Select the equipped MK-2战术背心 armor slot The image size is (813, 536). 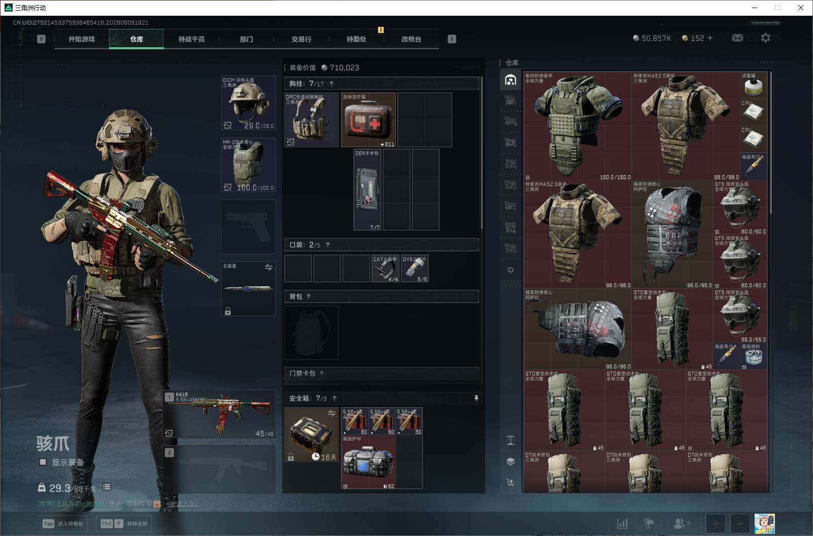coord(248,165)
